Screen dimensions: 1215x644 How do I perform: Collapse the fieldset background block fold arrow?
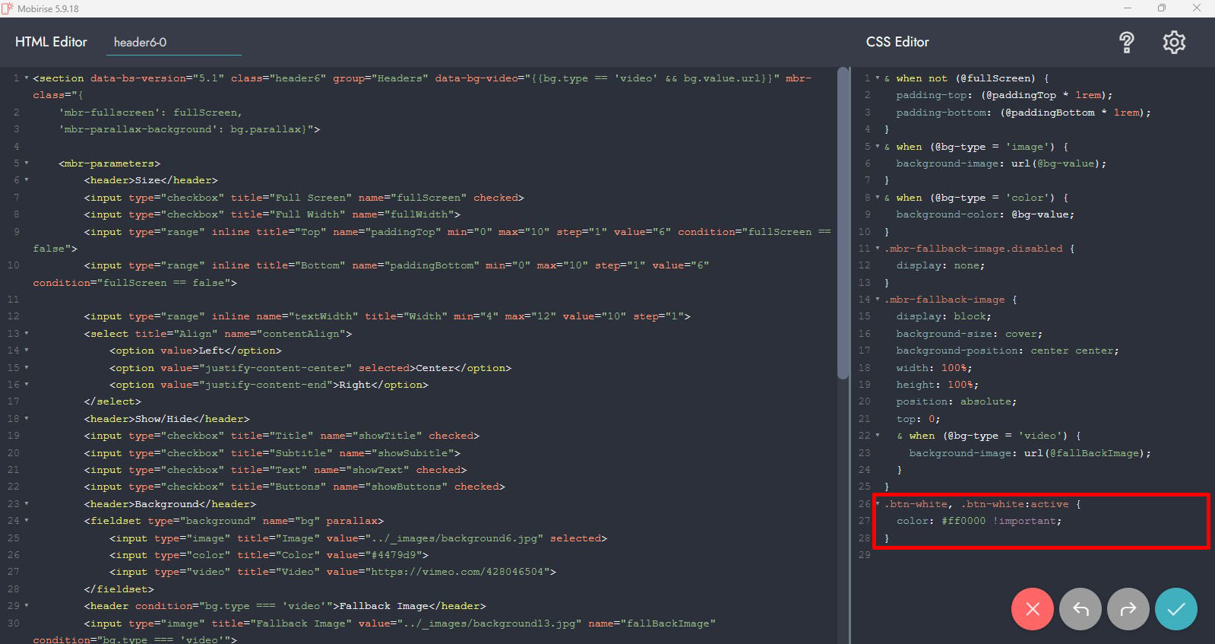coord(27,521)
